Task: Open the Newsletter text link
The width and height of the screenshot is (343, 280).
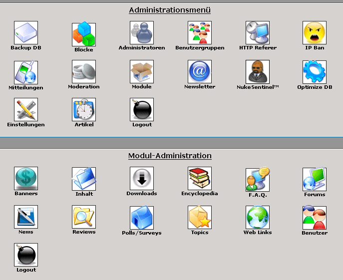Action: click(200, 87)
